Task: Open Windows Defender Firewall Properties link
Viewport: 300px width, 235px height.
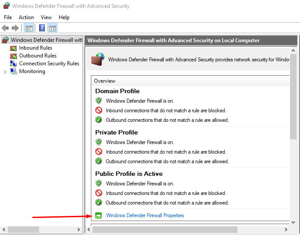Action: coord(145,215)
